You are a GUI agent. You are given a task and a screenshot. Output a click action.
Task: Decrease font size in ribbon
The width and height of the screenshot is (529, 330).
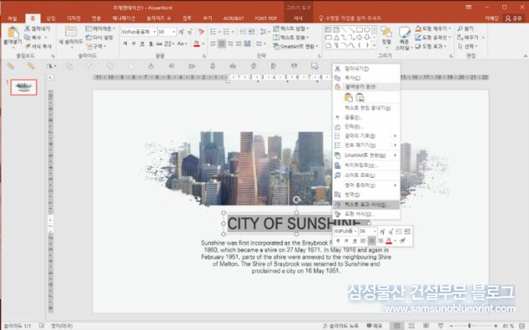pyautogui.click(x=190, y=32)
